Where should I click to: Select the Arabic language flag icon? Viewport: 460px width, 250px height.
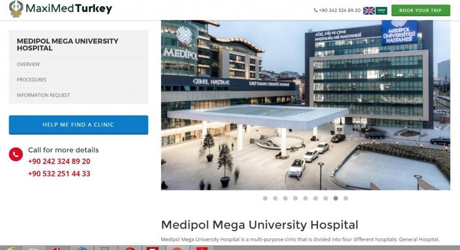(x=381, y=11)
